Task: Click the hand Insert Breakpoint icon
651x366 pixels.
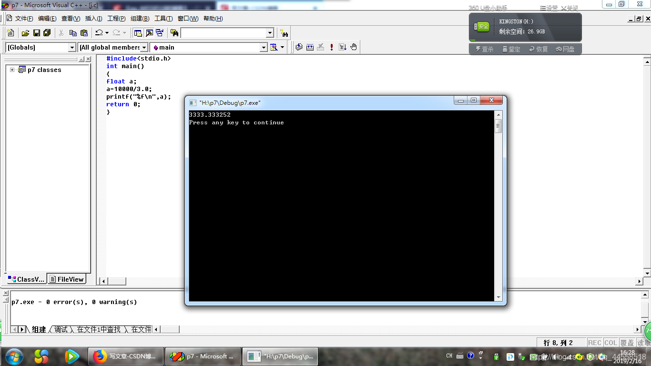Action: pyautogui.click(x=354, y=47)
